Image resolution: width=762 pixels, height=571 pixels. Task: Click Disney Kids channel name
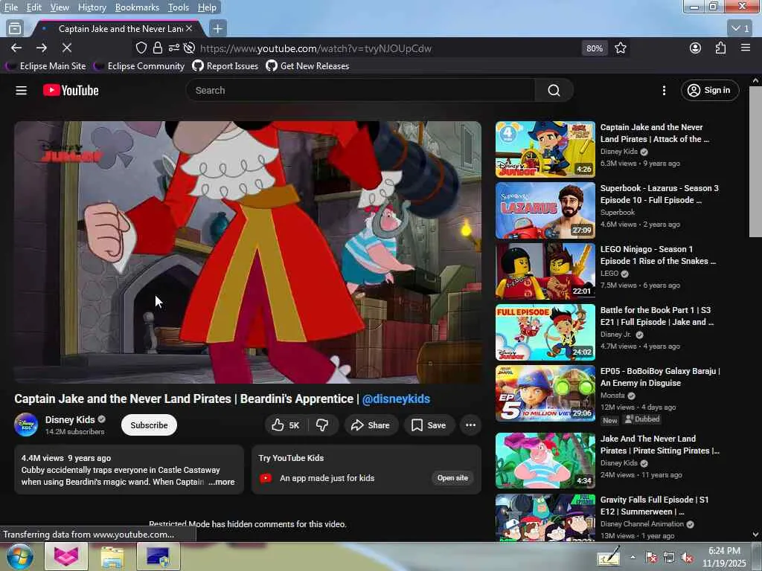tap(70, 419)
